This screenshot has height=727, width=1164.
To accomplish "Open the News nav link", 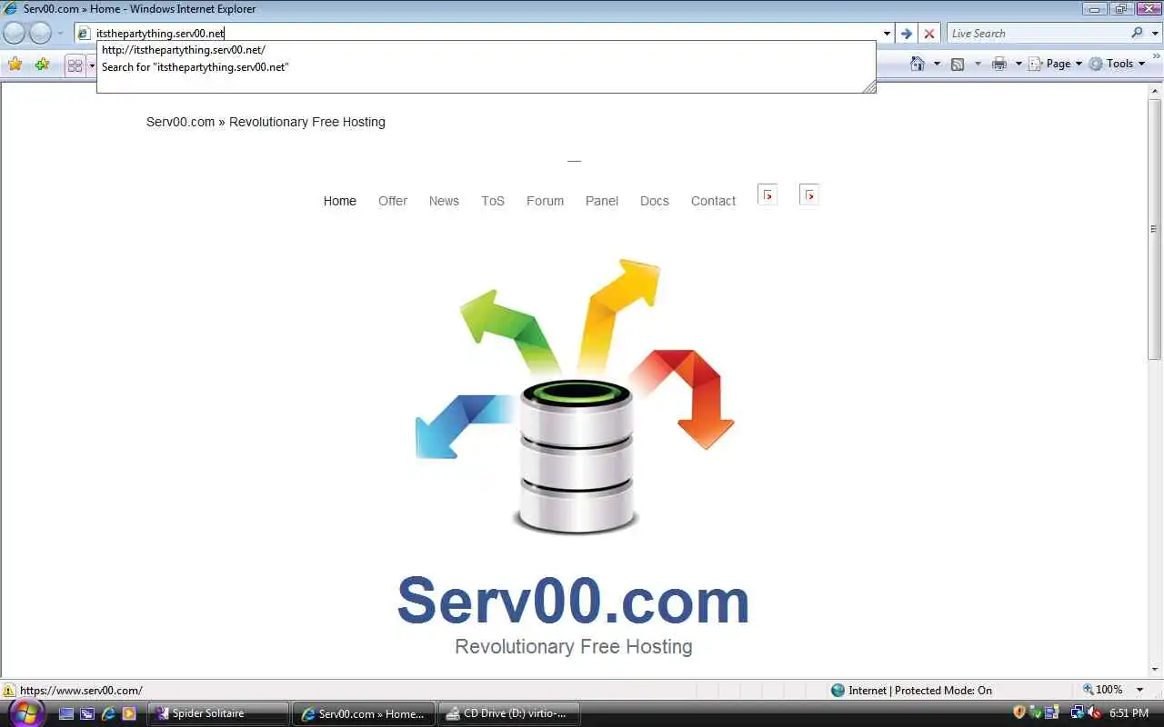I will [x=444, y=201].
